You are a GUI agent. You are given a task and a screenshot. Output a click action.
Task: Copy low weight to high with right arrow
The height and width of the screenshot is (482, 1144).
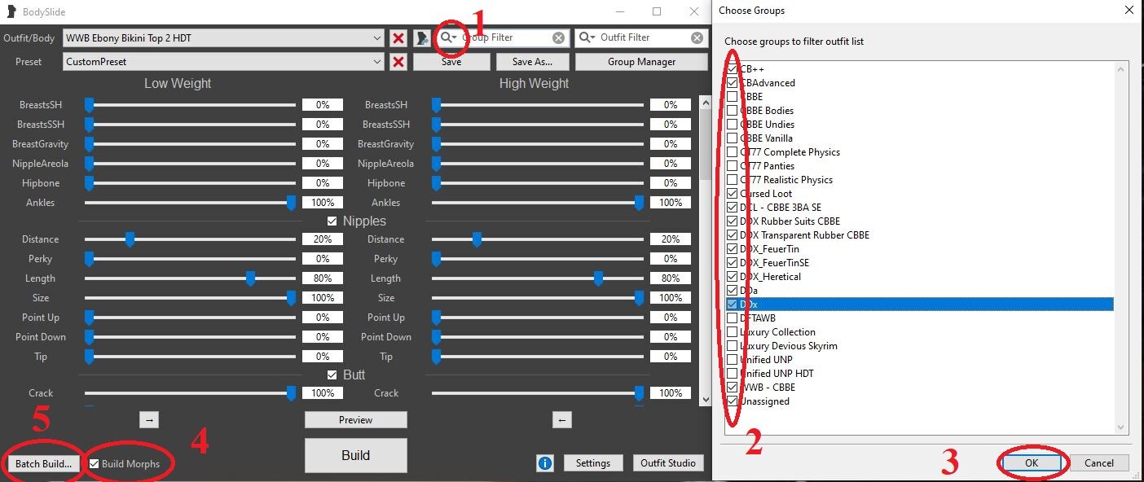click(148, 420)
